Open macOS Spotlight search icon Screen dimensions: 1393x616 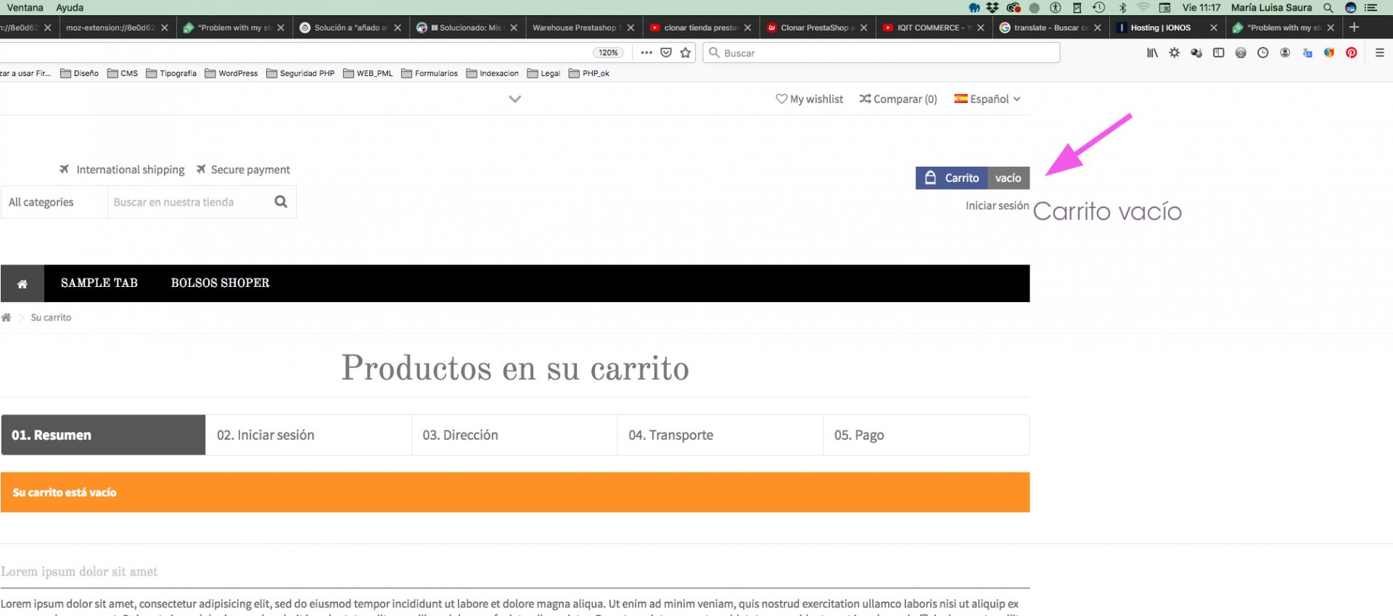(x=1328, y=7)
